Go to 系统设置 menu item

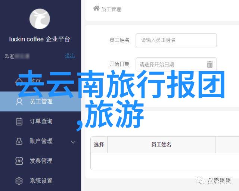[41, 181]
